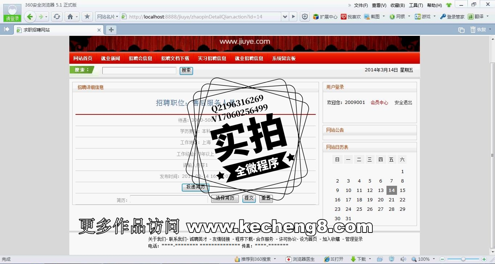Click the 翻译 translate tool

click(x=476, y=17)
